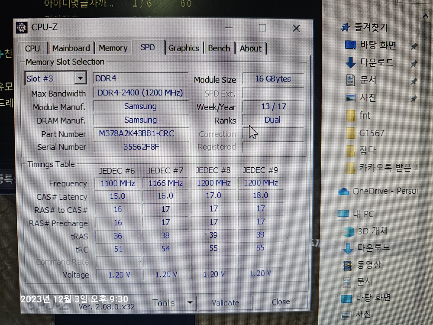Click the Tools button

click(164, 303)
